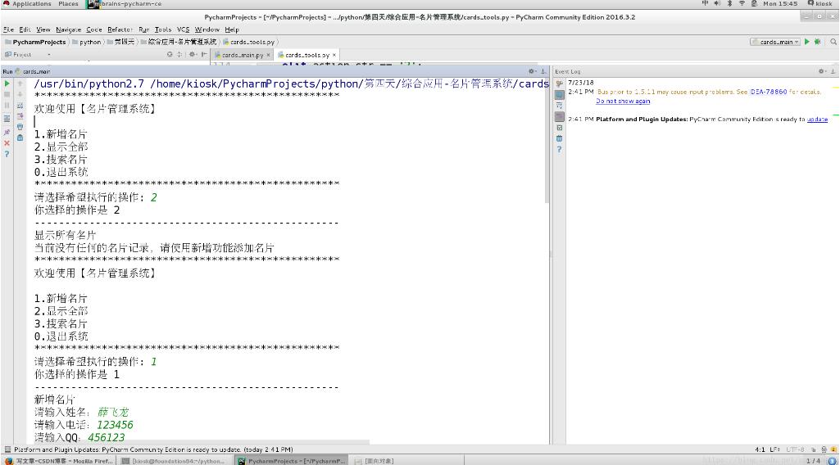Mark all Event Log notifications as read

point(559,128)
